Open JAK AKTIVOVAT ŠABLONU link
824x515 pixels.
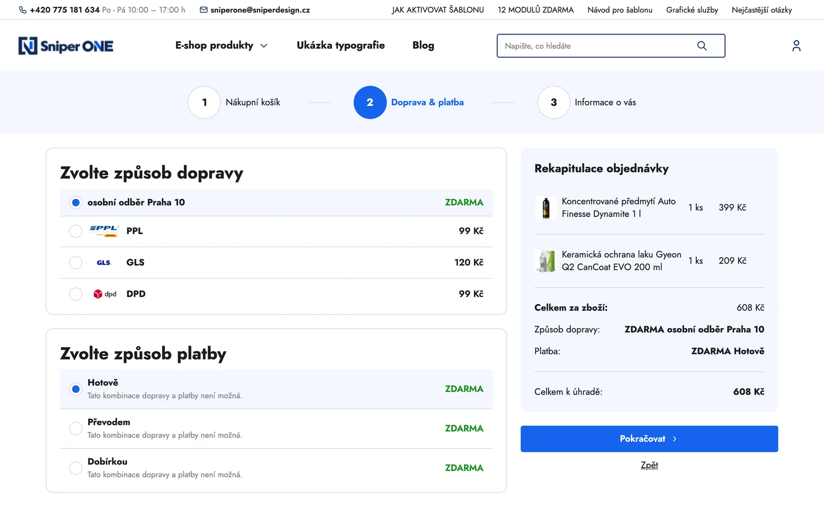tap(438, 10)
